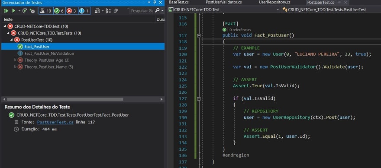Select Theory_PostUser_Age (3) row

click(x=83, y=60)
